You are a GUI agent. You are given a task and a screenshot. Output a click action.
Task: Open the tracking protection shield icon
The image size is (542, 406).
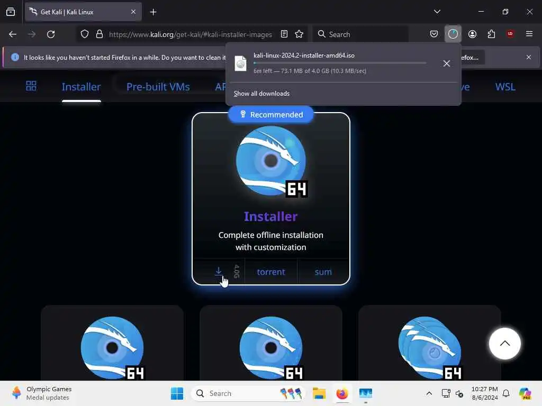click(85, 34)
